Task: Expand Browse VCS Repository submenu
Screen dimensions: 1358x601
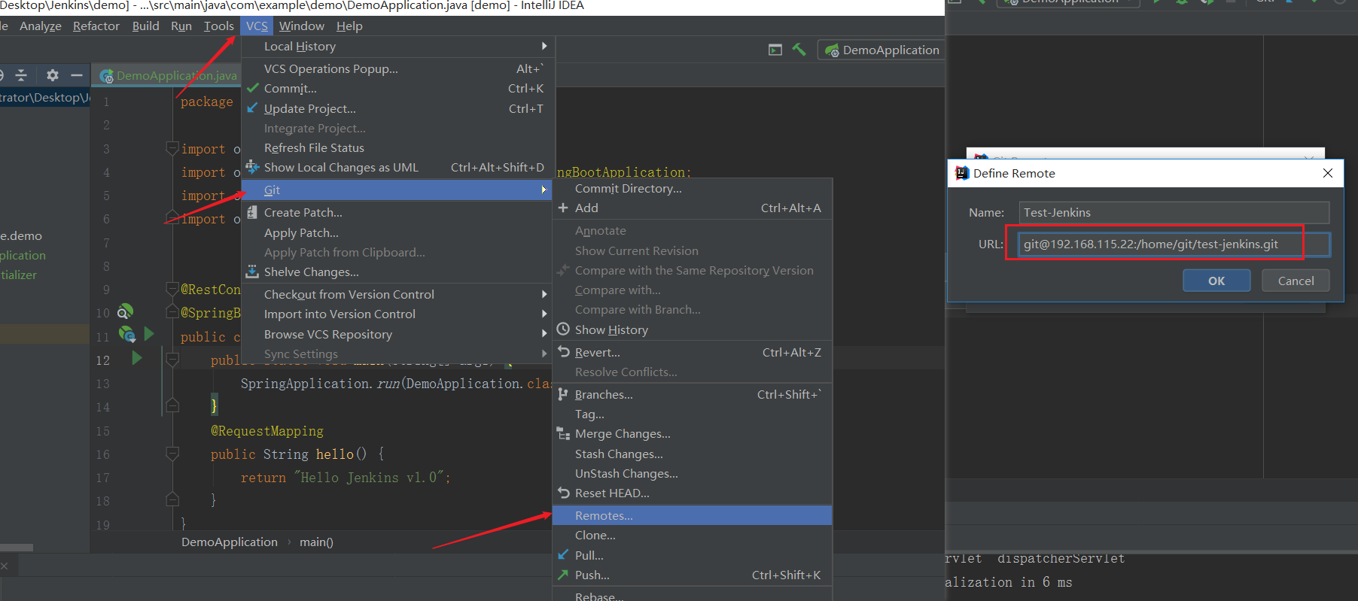Action: (398, 335)
